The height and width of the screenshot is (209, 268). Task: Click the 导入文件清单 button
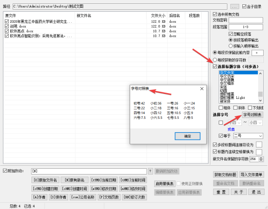[x=252, y=175]
